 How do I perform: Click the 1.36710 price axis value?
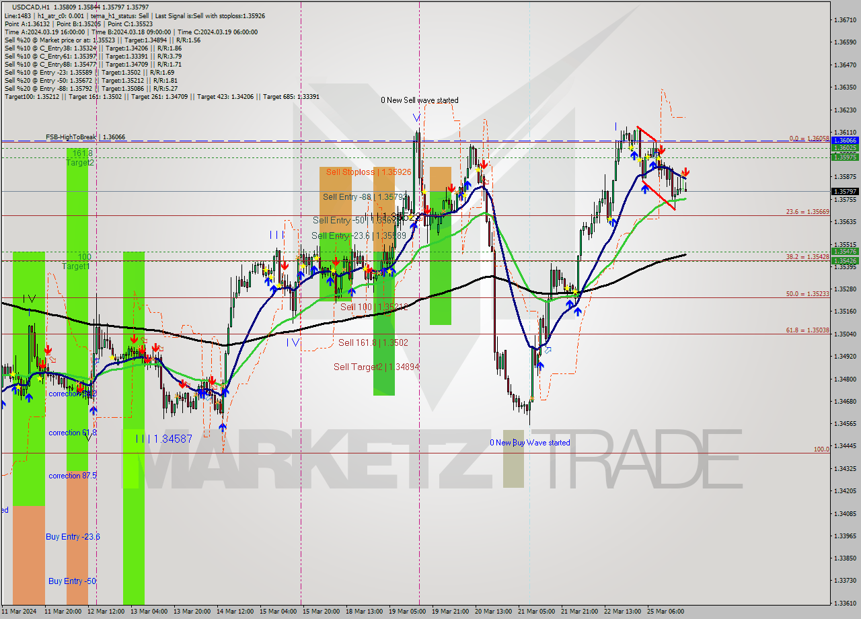(845, 20)
